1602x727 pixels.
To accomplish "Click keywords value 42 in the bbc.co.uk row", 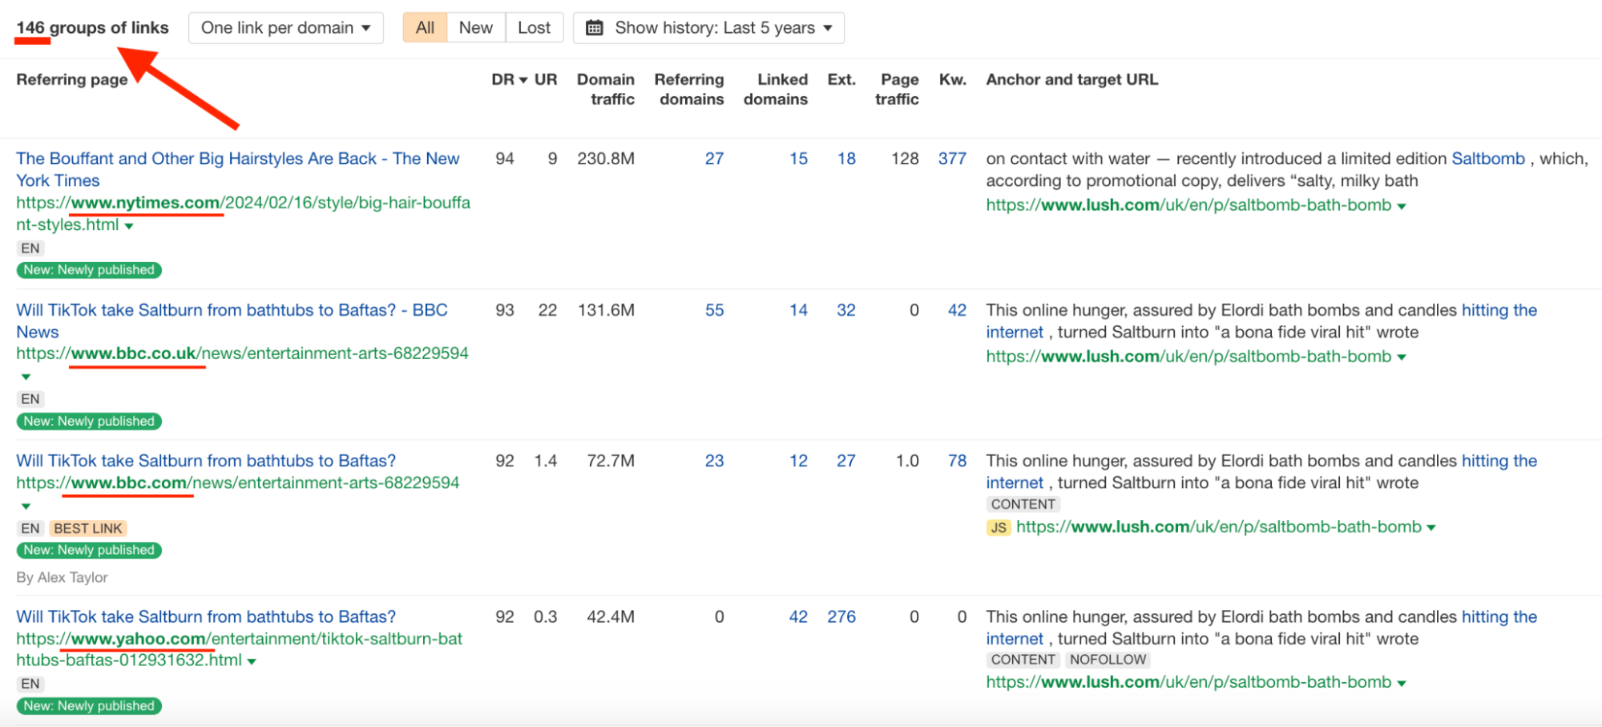I will [957, 310].
